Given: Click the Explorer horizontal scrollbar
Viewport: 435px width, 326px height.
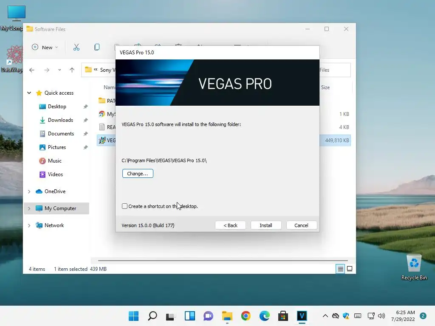Looking at the screenshot, I should coord(223,261).
